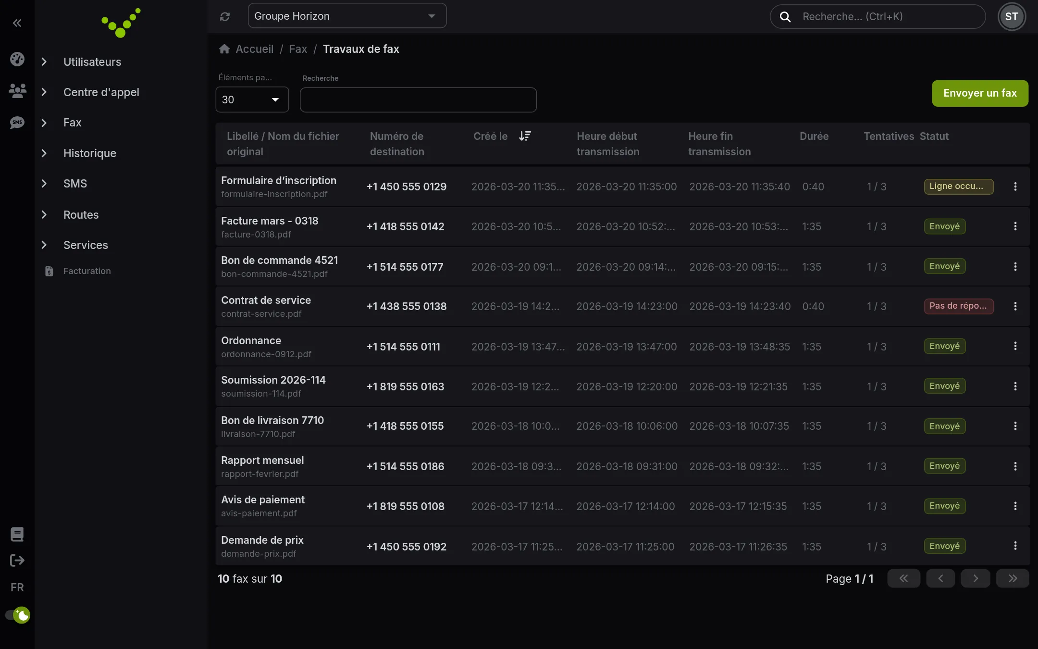1038x649 pixels.
Task: Open the users group icon in sidebar
Action: 17,91
